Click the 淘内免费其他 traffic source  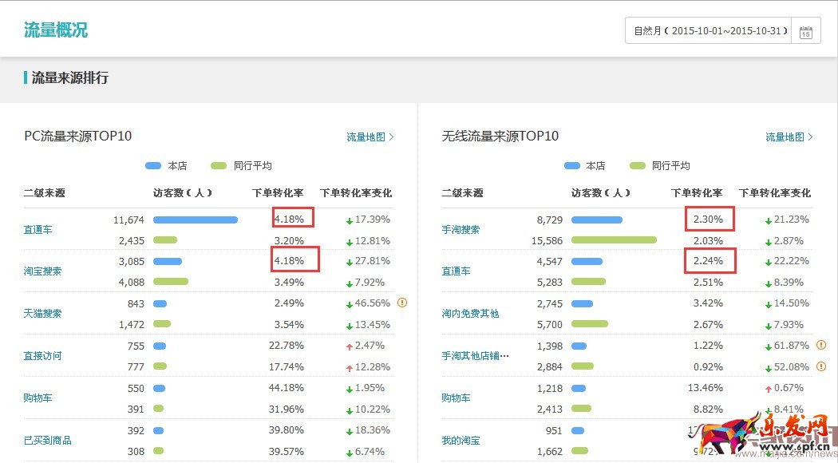point(470,314)
